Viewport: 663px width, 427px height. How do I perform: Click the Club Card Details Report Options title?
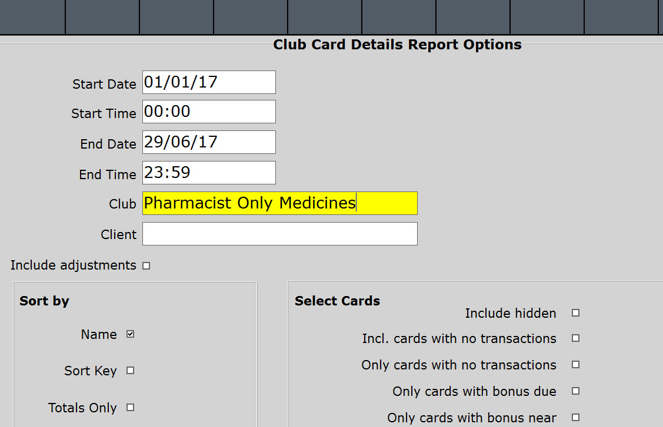coord(397,45)
